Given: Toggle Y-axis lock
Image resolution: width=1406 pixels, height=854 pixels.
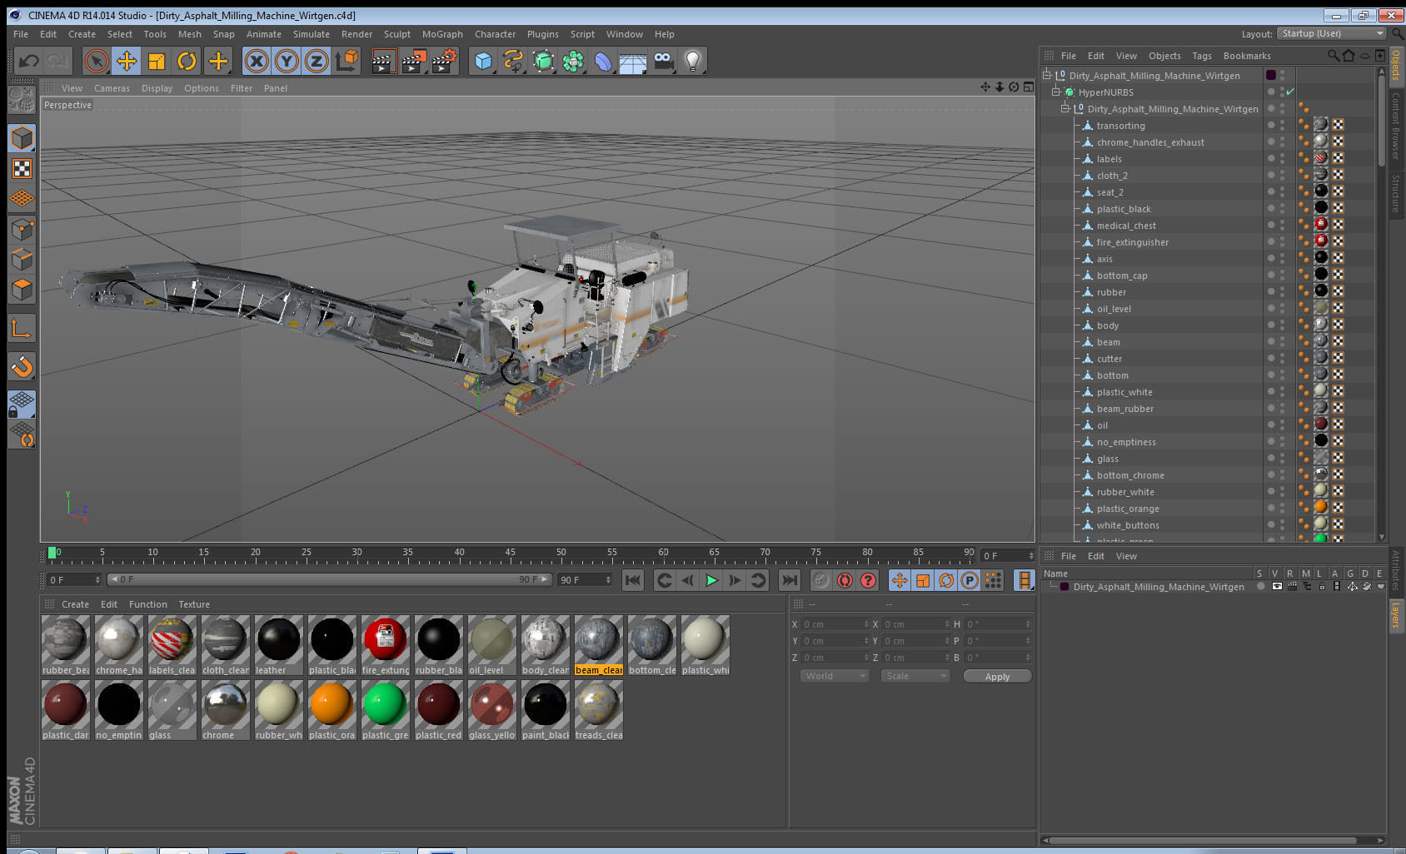Looking at the screenshot, I should (x=287, y=61).
